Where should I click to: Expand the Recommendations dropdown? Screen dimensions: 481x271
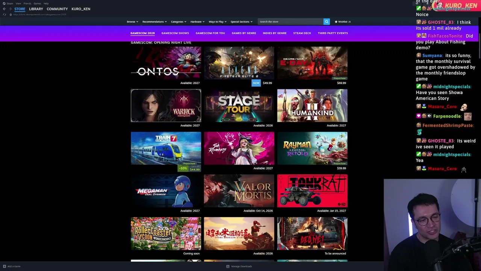154,21
